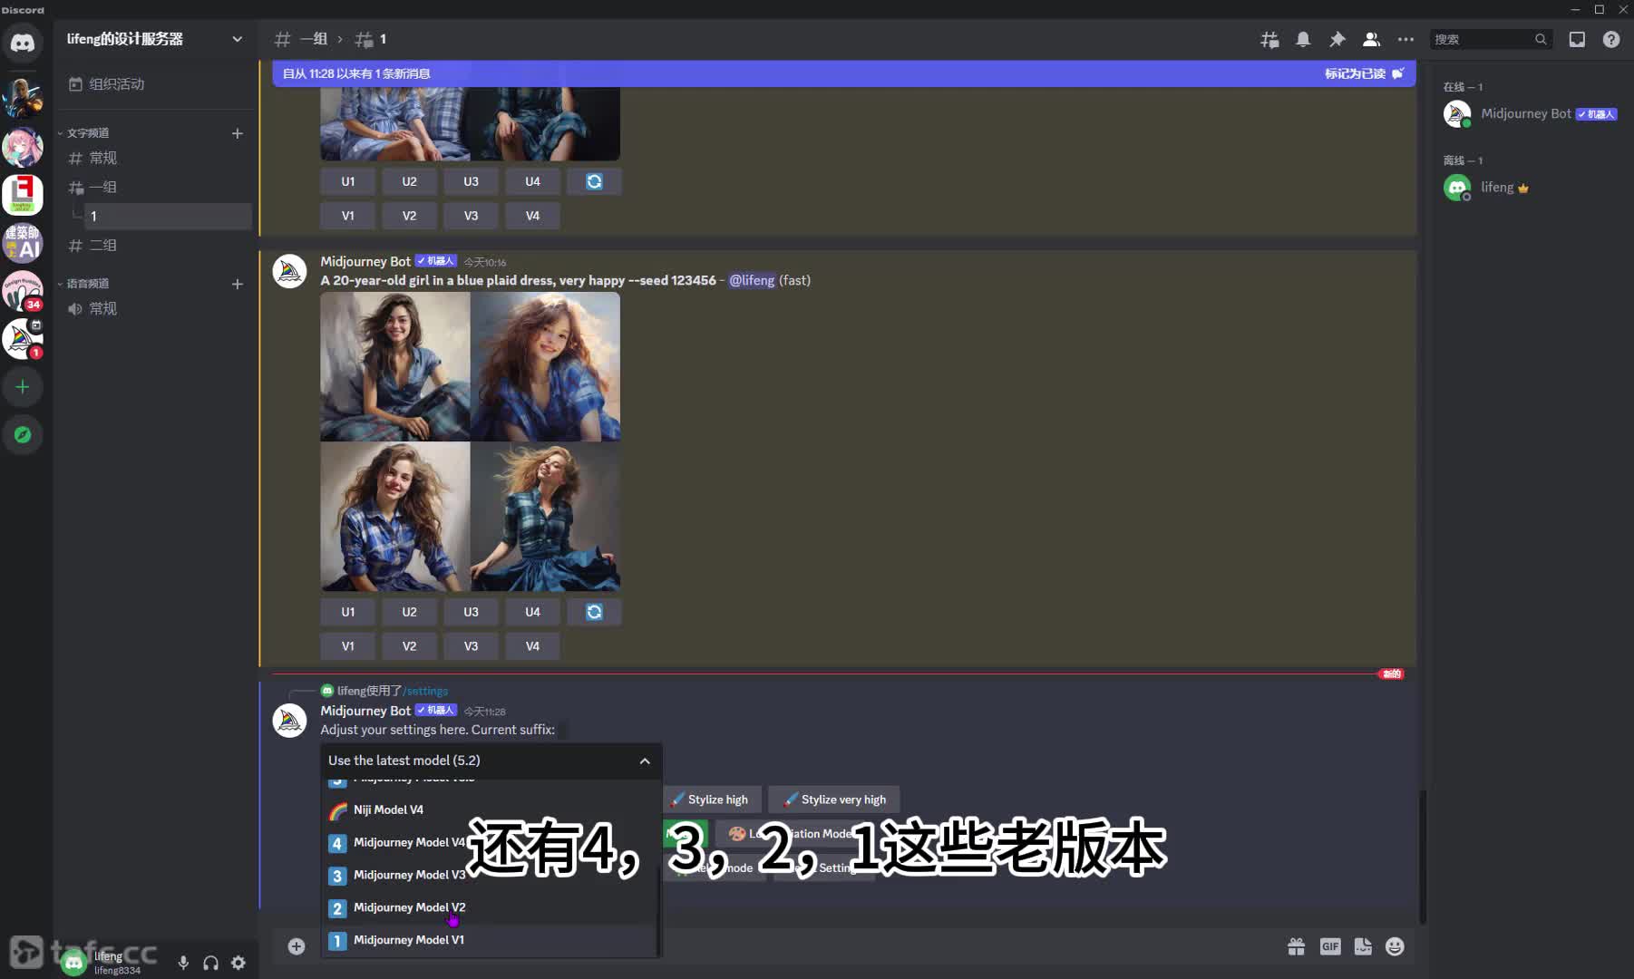Toggle headphones deafen in user panel
Image resolution: width=1634 pixels, height=979 pixels.
pyautogui.click(x=210, y=963)
